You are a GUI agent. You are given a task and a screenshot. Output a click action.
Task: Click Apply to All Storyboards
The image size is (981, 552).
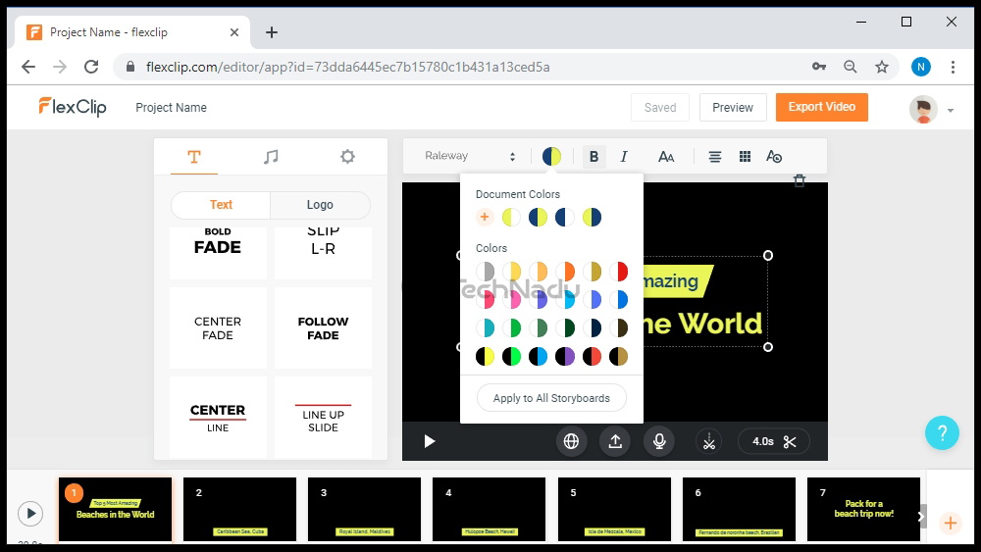[551, 398]
